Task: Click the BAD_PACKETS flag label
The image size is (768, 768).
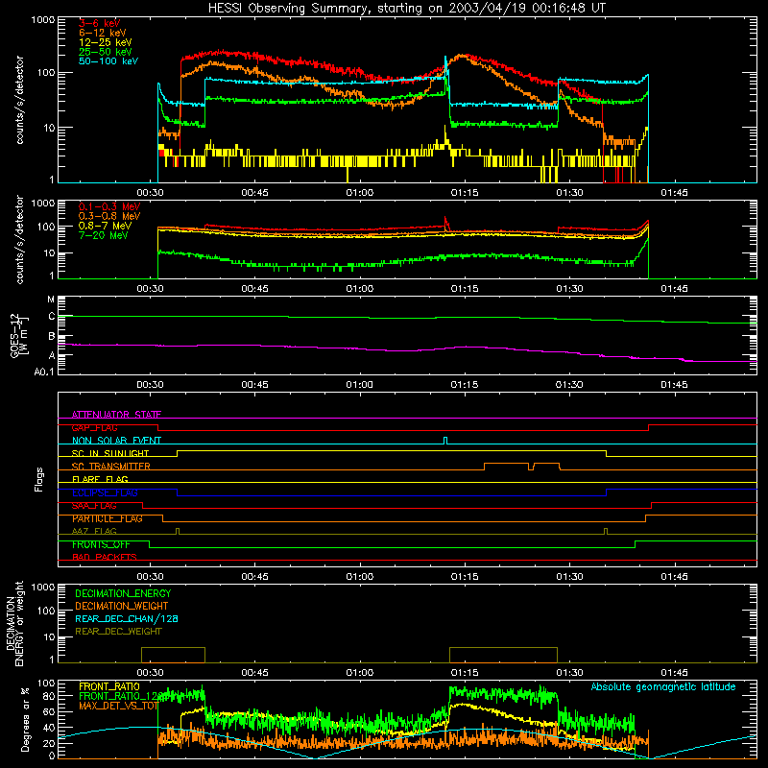Action: point(105,557)
